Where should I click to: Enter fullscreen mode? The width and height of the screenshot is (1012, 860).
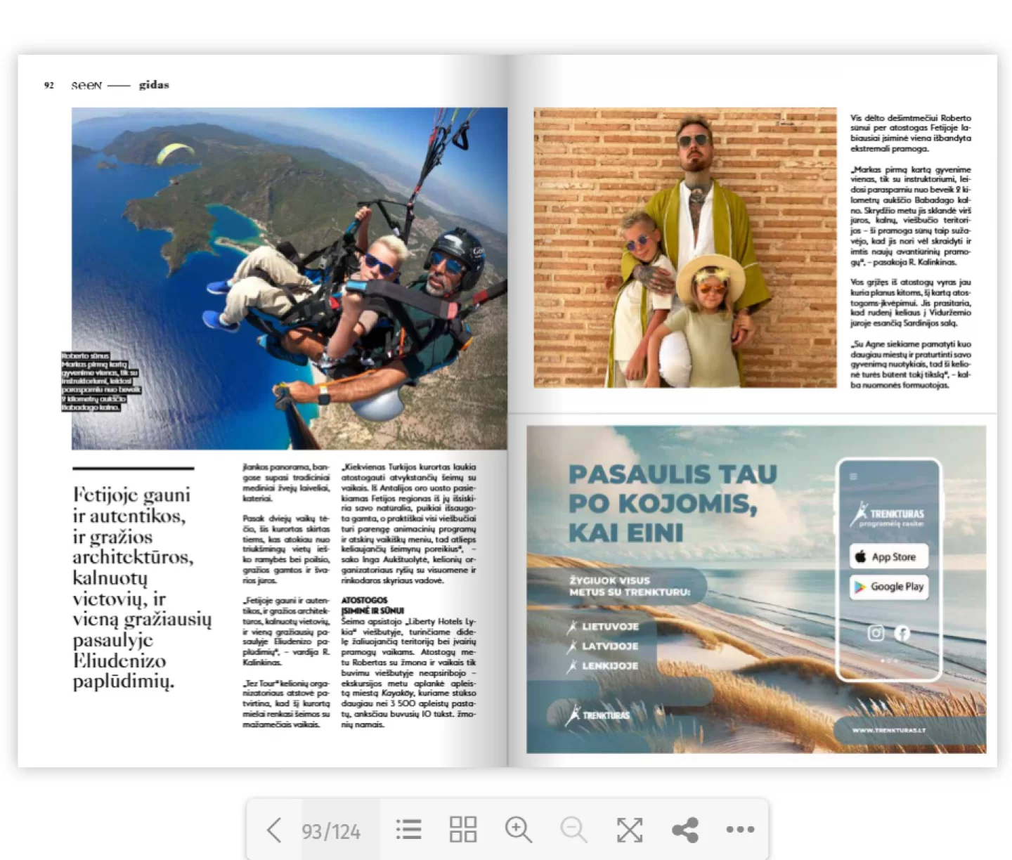click(x=629, y=830)
